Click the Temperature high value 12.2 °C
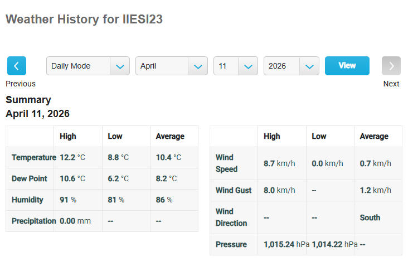 point(72,157)
